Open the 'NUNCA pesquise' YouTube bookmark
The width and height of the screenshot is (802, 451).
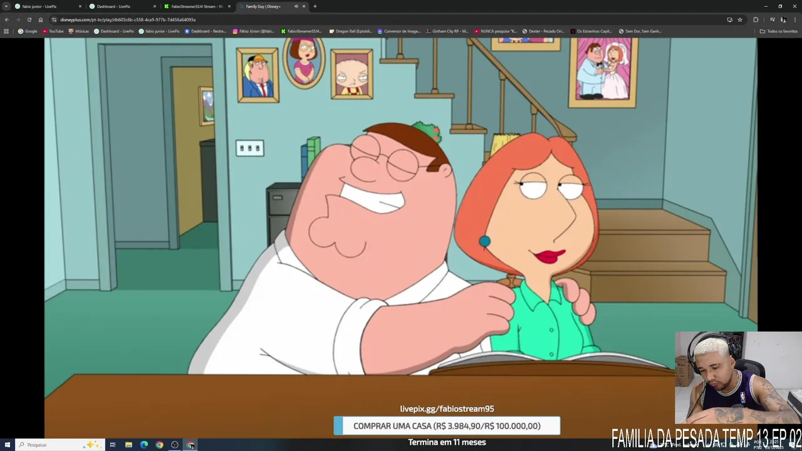[x=496, y=31]
